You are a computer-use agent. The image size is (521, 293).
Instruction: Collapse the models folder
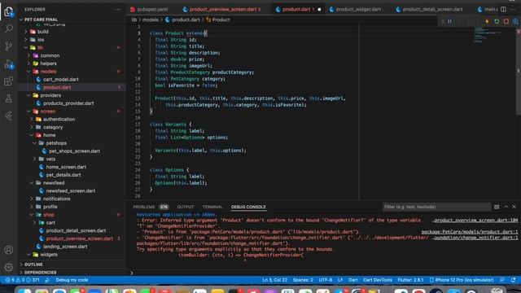[48, 72]
